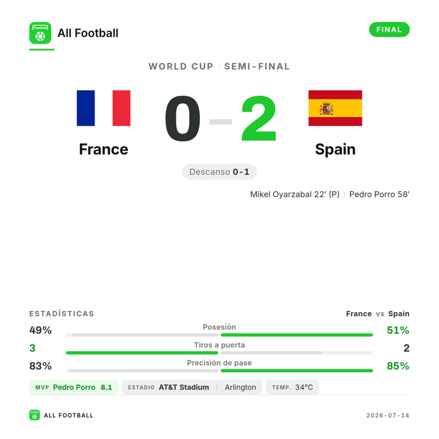Click the 2026-07-14 match date
439x439 pixels.
[388, 415]
